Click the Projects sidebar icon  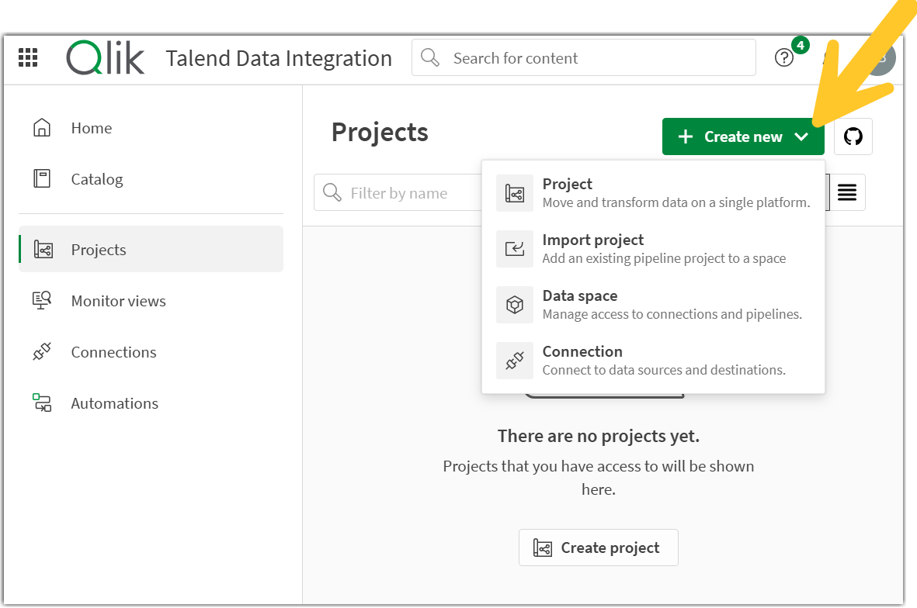43,250
